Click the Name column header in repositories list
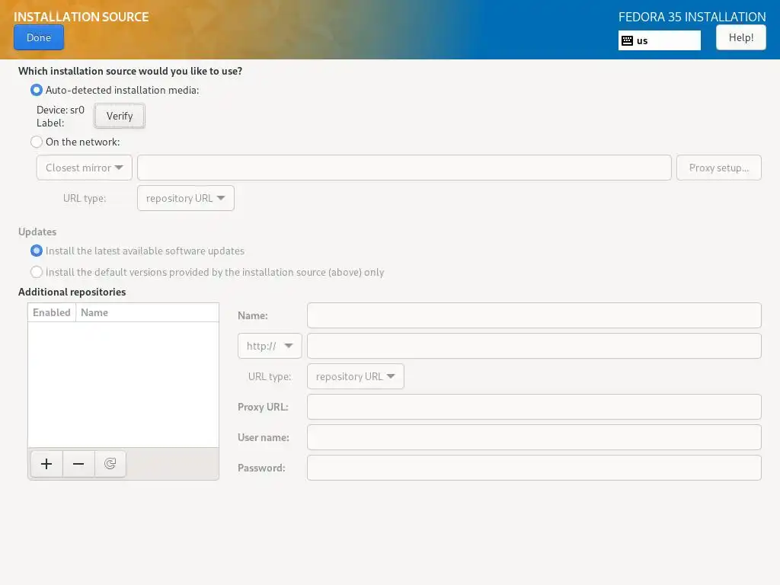 click(x=147, y=312)
